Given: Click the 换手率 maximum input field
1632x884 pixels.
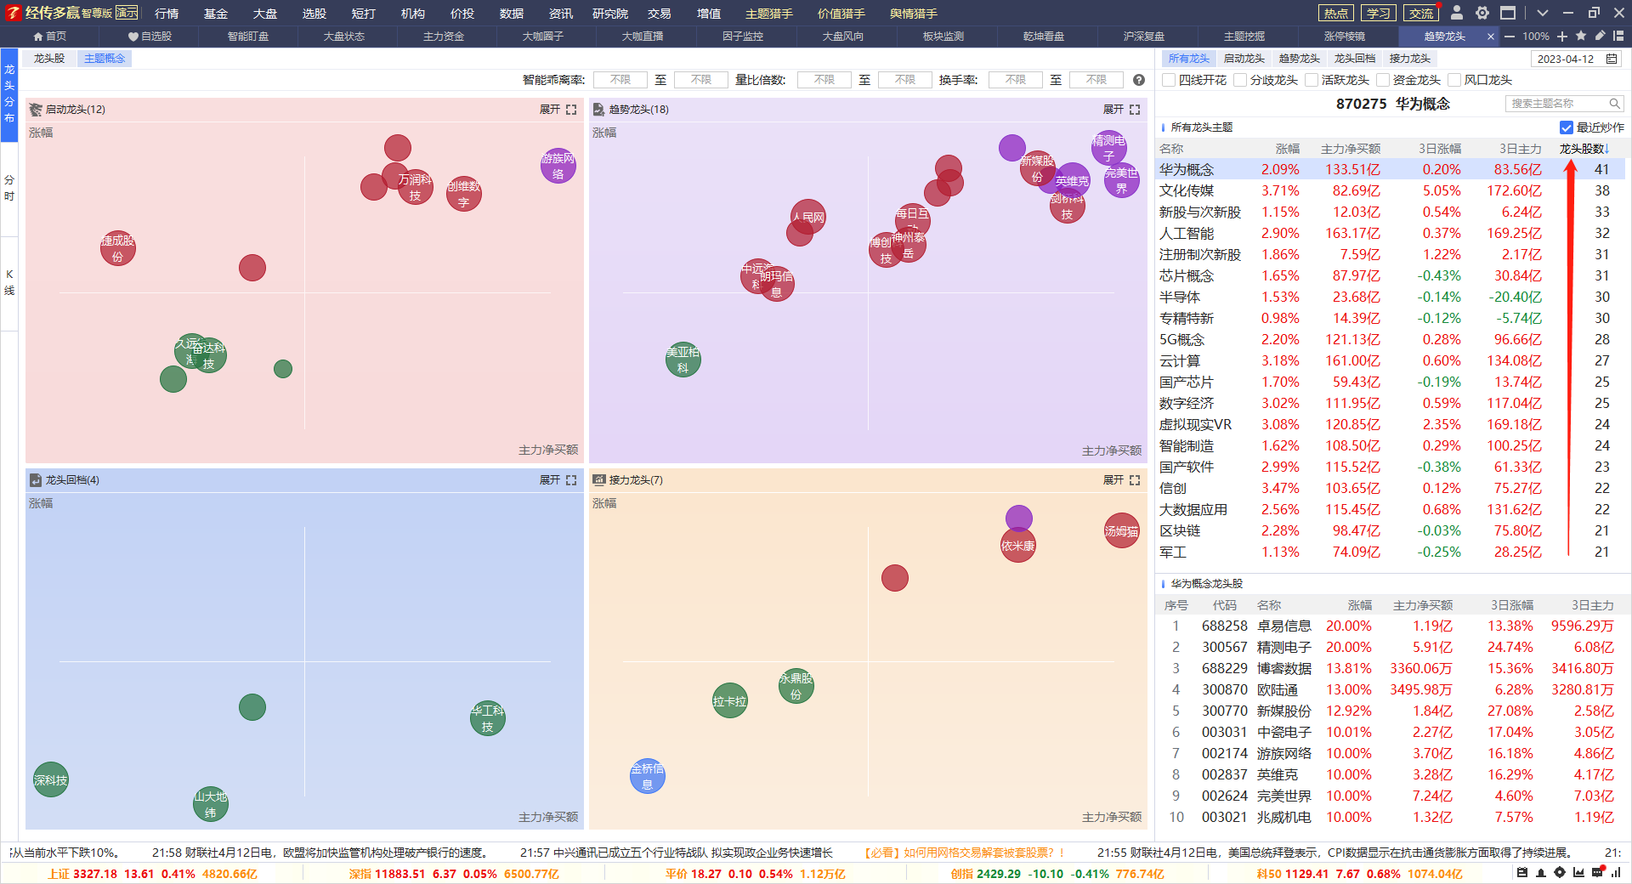Looking at the screenshot, I should (1096, 80).
